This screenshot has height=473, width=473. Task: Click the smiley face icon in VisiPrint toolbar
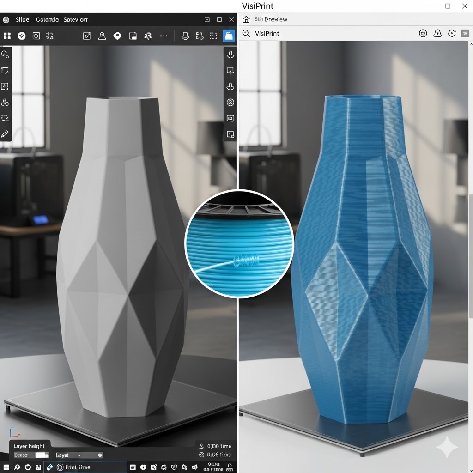tap(423, 33)
